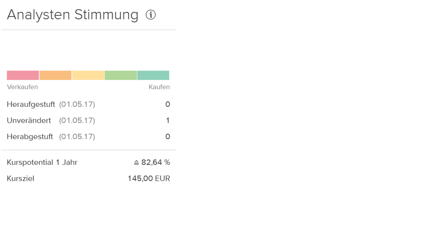The image size is (443, 249).
Task: Click the light green segment of sentiment bar
Action: tap(121, 75)
